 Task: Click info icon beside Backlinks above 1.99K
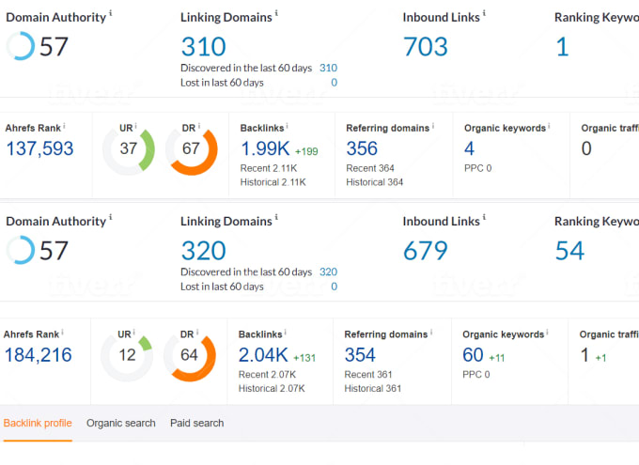pyautogui.click(x=289, y=124)
